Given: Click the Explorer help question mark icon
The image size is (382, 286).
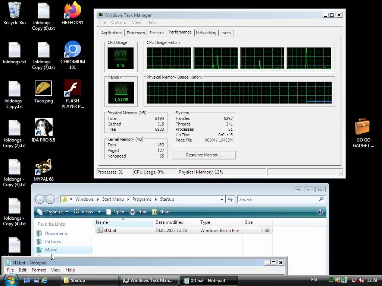Looking at the screenshot, I should [320, 212].
